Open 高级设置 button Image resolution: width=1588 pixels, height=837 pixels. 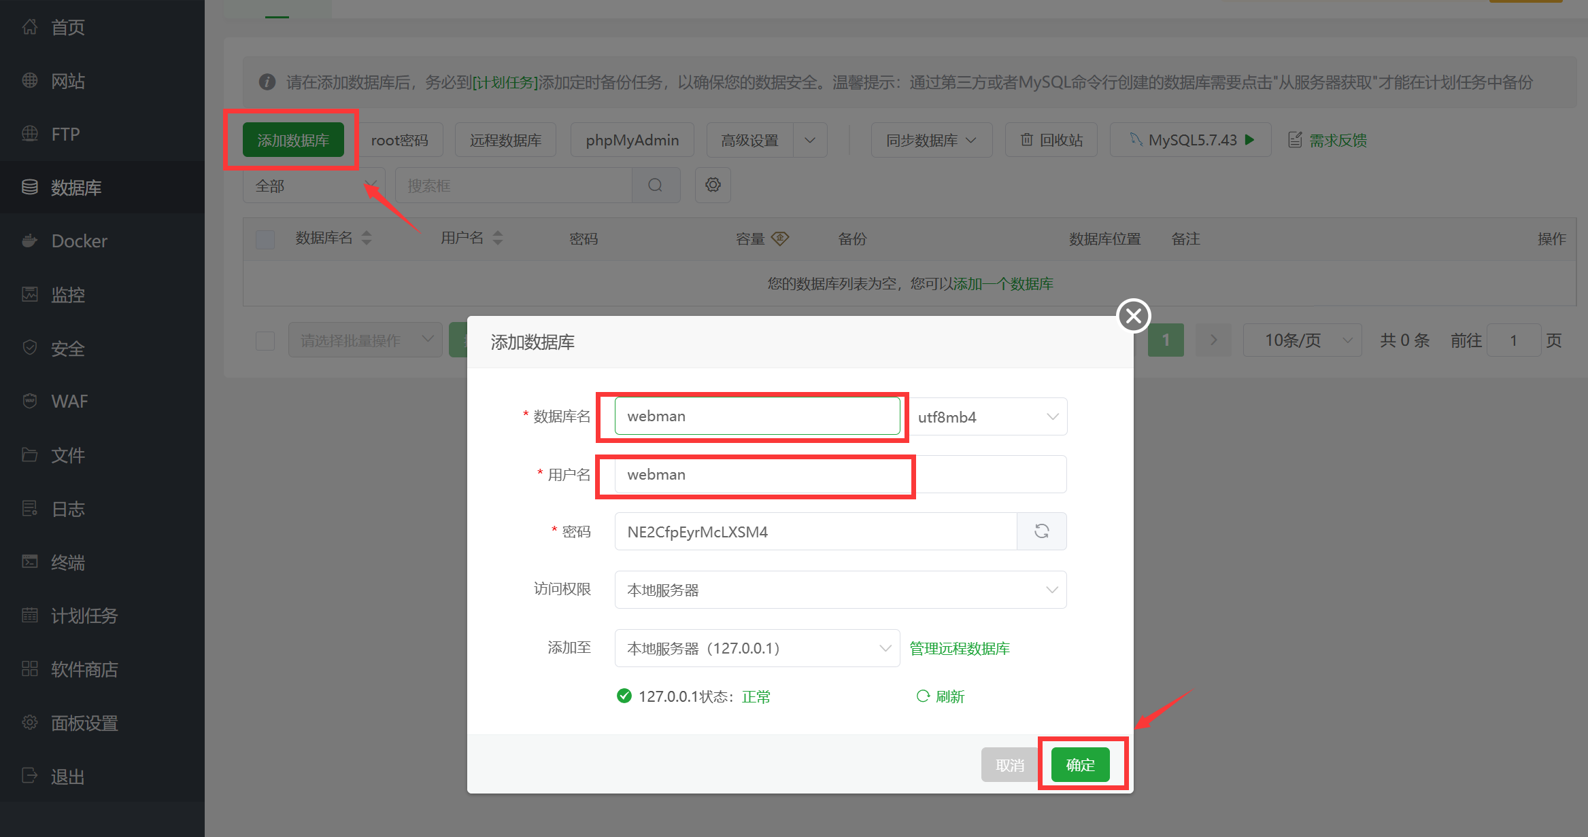tap(750, 140)
